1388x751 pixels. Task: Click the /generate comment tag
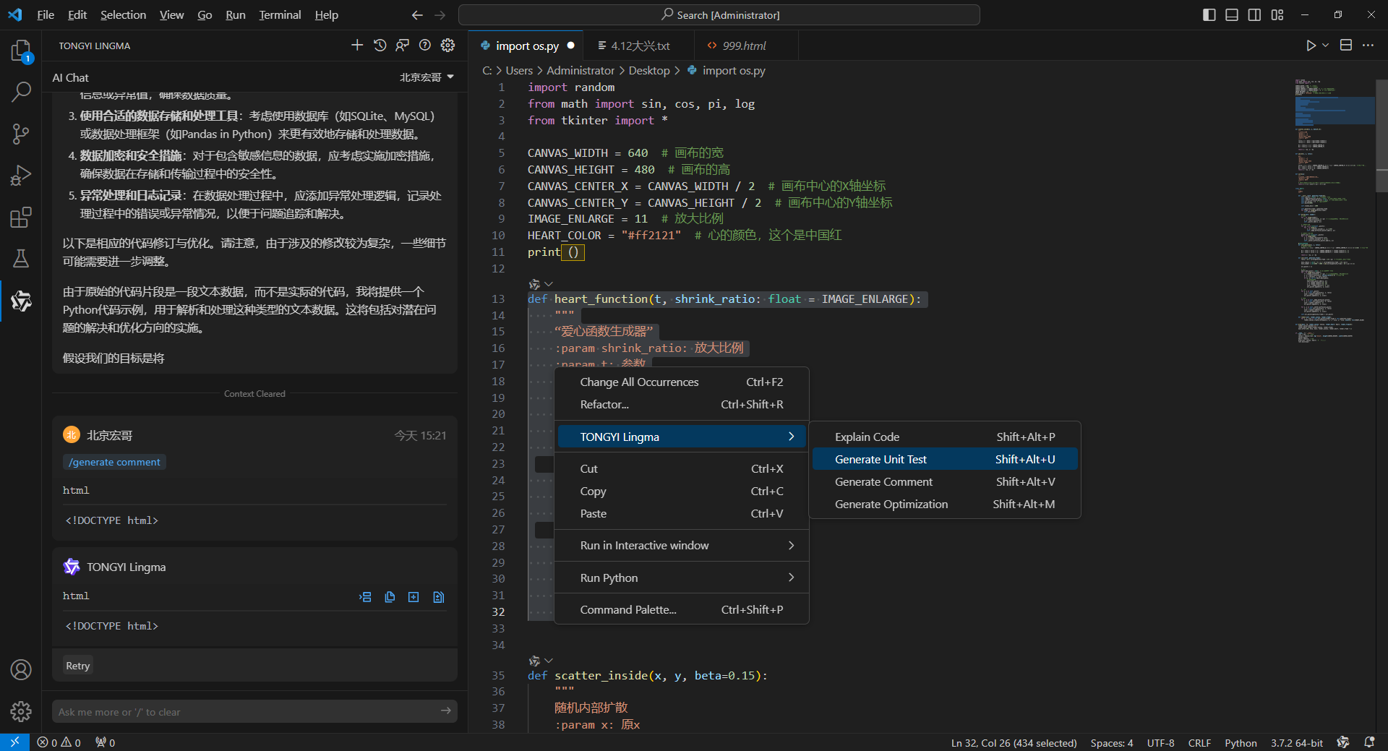coord(114,462)
